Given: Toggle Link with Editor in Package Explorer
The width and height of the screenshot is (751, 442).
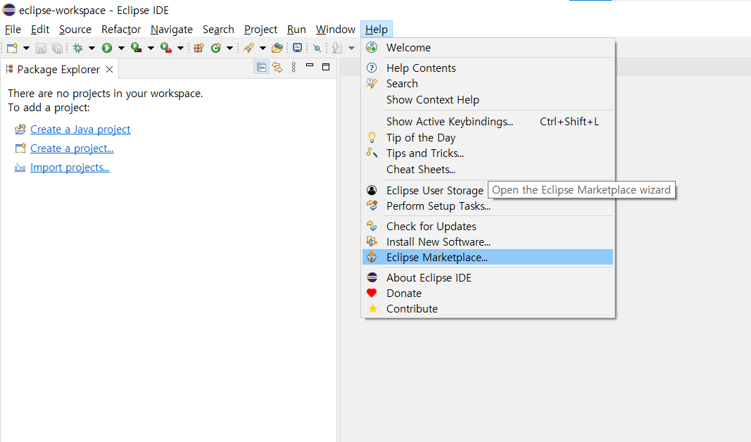Looking at the screenshot, I should tap(277, 68).
